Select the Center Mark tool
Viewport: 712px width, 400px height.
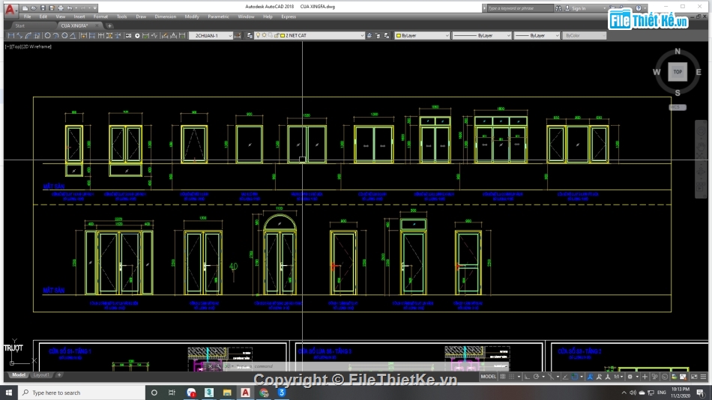click(137, 35)
